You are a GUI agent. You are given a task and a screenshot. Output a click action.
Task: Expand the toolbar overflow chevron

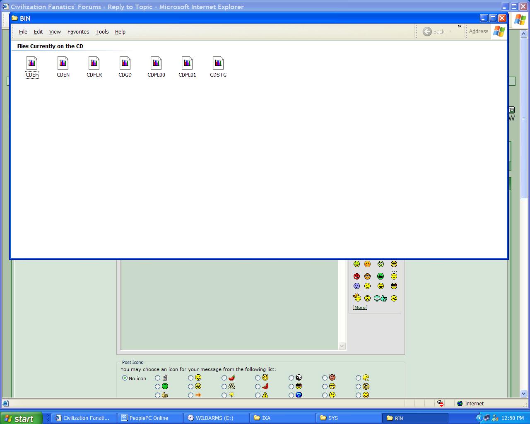pos(459,26)
